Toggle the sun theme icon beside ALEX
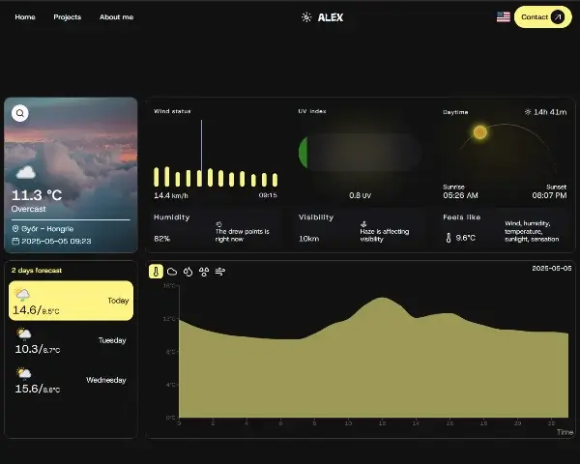Screen dimensions: 580x464 point(306,17)
